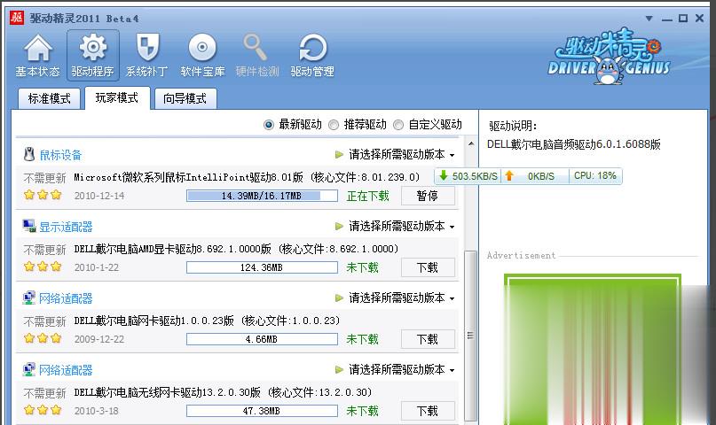The image size is (716, 425).
Task: Expand driver version dropdown above the 无线网卡 driver
Action: tap(402, 369)
